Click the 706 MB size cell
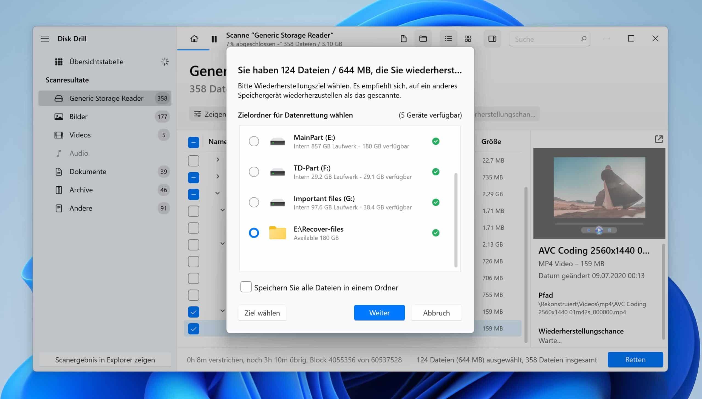This screenshot has height=399, width=702. point(492,278)
